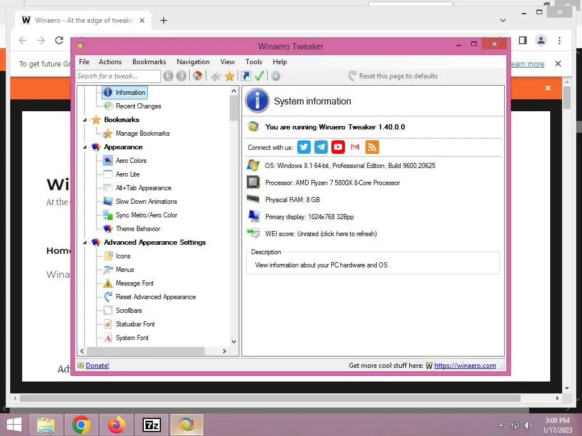This screenshot has height=436, width=582.
Task: Click Search for a tweak field
Action: (118, 76)
